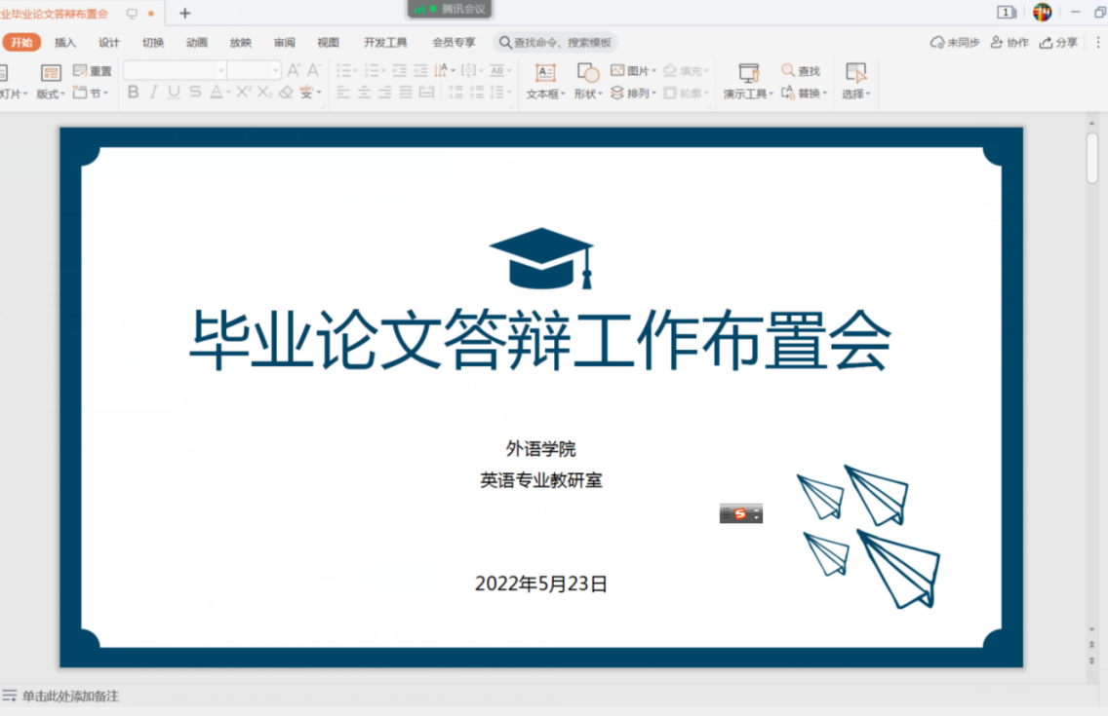
Task: Click the Text Box (文本框) icon
Action: point(545,73)
